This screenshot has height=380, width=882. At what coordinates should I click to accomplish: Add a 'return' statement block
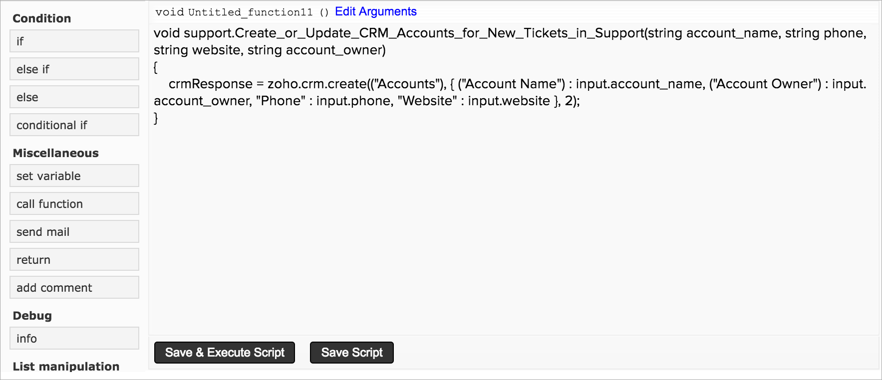[x=74, y=259]
